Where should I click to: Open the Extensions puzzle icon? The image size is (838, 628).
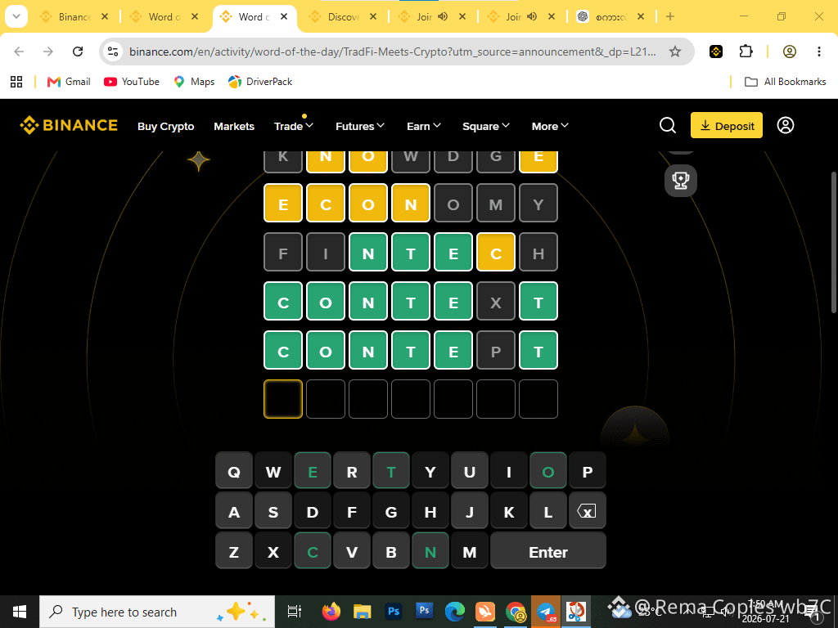click(x=746, y=52)
